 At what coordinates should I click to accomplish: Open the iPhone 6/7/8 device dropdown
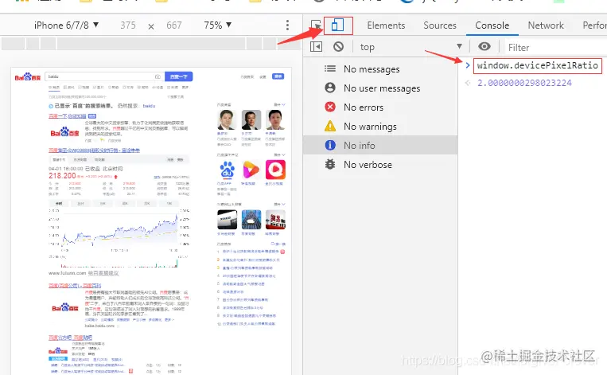click(x=66, y=25)
